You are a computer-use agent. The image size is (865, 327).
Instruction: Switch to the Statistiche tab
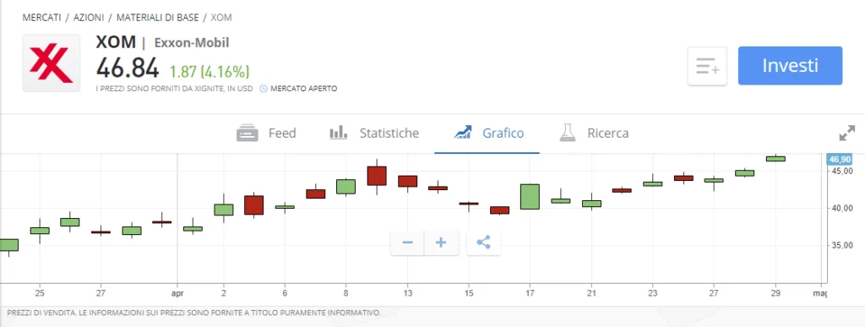coord(374,133)
